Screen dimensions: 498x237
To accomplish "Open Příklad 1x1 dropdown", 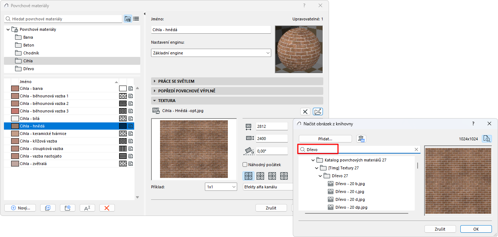I will [x=221, y=187].
